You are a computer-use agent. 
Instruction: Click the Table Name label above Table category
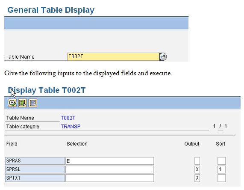20,118
